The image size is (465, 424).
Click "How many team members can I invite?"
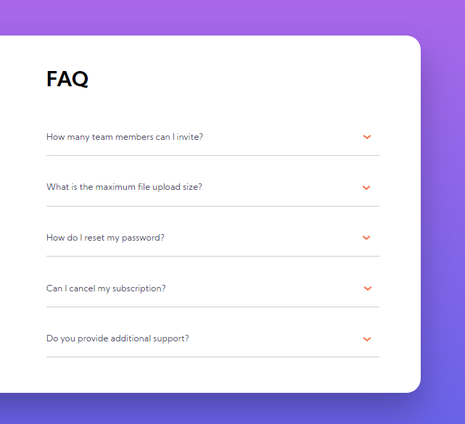125,137
